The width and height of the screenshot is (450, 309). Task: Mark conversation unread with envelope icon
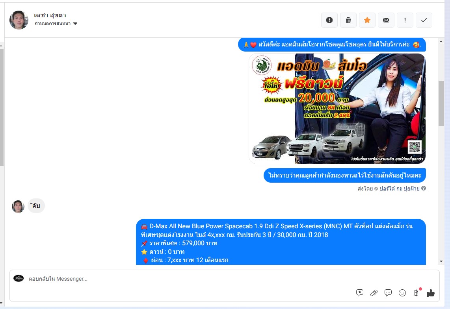386,20
